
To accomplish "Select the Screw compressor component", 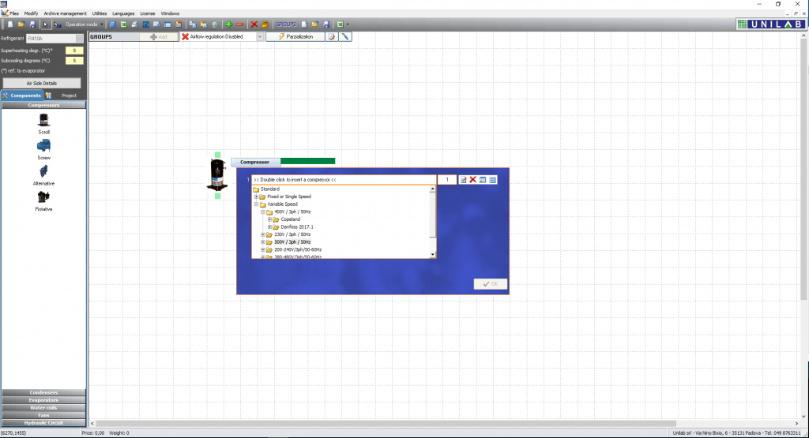I will tap(44, 149).
